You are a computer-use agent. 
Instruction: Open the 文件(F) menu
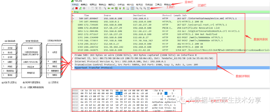pos(75,5)
